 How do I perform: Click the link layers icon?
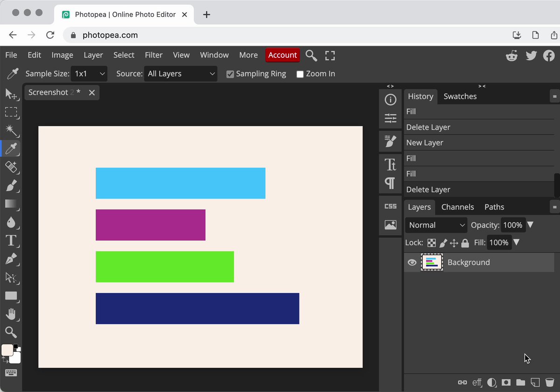coord(462,382)
